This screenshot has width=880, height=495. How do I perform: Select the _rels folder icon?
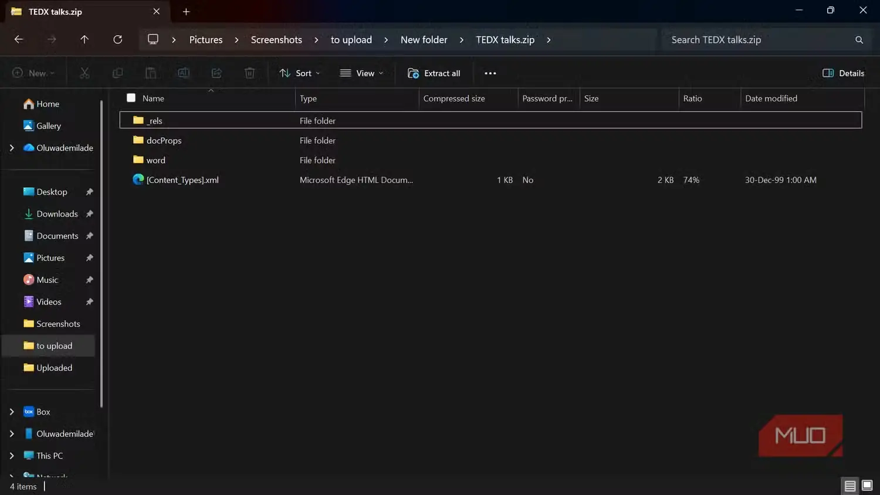tap(138, 120)
